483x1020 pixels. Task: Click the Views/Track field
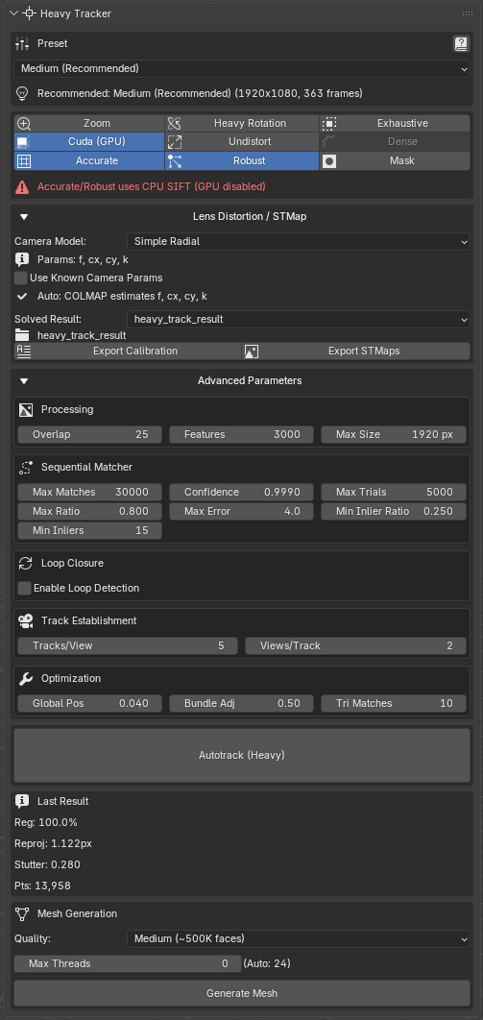pos(355,645)
